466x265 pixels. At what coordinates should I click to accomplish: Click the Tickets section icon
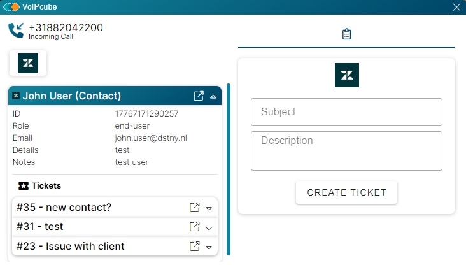(24, 186)
